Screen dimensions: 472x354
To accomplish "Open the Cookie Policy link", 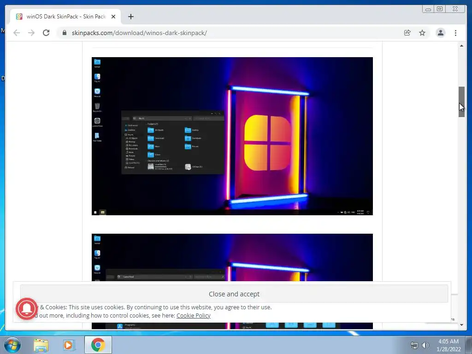I will coord(193,315).
